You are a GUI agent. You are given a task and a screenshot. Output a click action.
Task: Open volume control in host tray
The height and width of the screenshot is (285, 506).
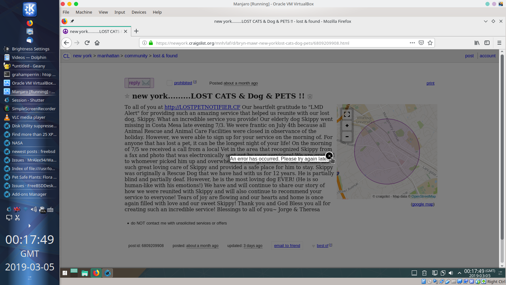coord(34,209)
